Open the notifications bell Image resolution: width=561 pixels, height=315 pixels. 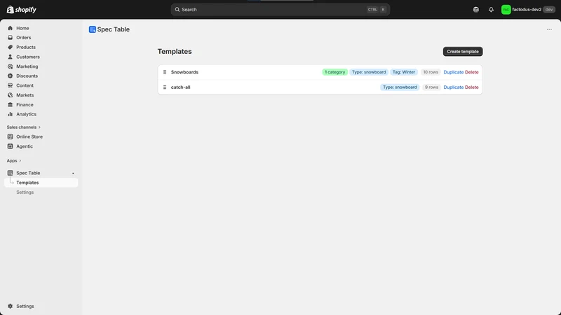(491, 10)
